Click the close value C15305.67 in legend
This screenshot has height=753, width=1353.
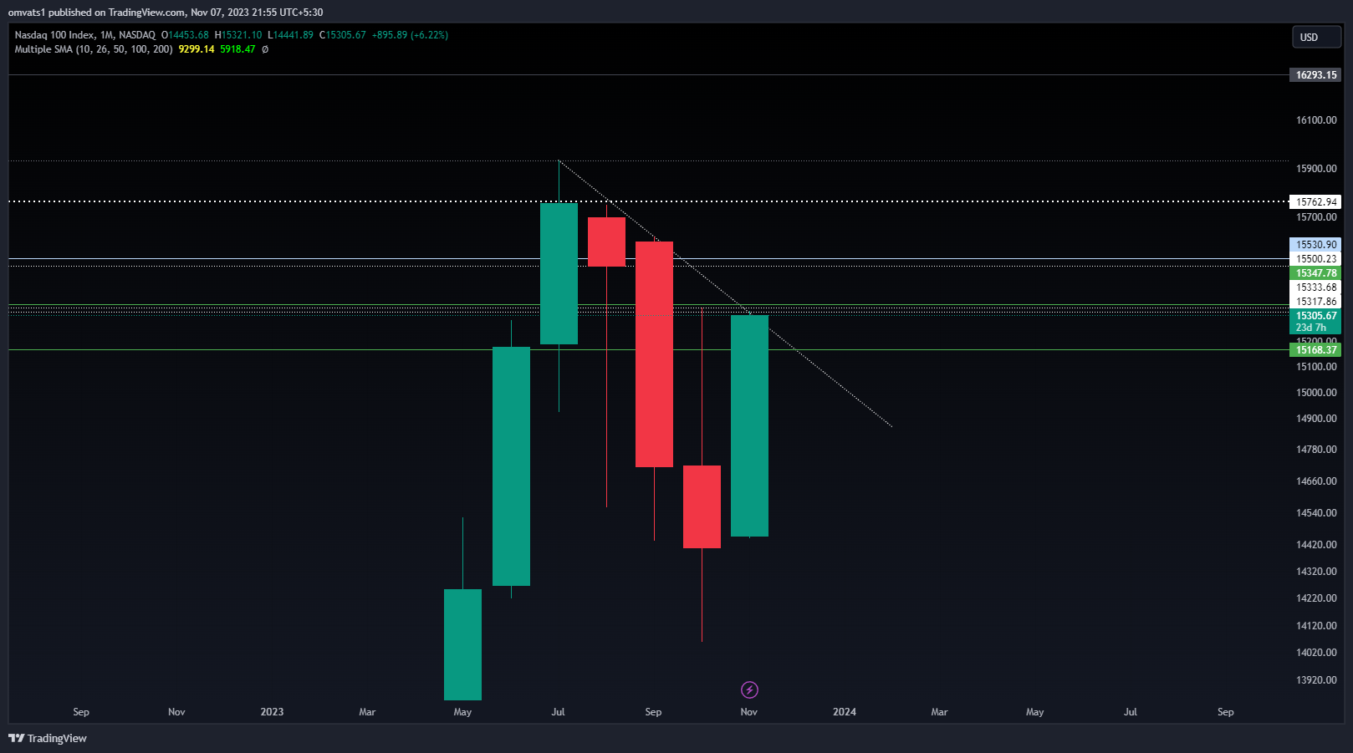pyautogui.click(x=343, y=35)
